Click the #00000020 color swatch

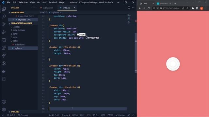[x=87, y=38]
